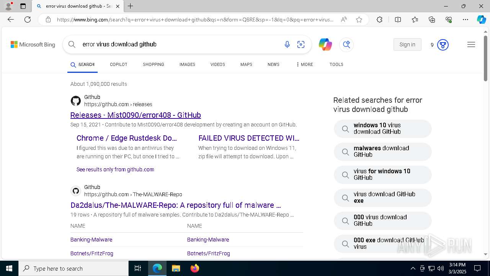This screenshot has height=276, width=490.
Task: Open Edge Settings and more menu
Action: (x=465, y=20)
